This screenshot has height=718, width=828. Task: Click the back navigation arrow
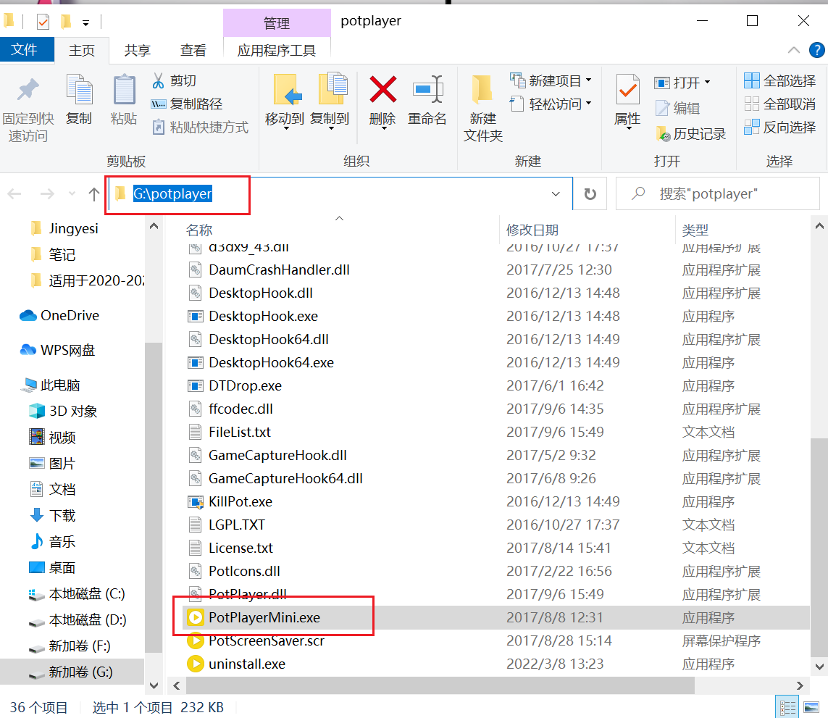(x=14, y=194)
